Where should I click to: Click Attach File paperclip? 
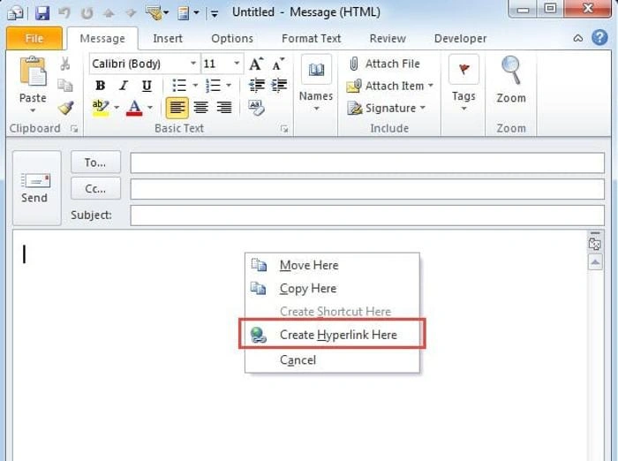[x=354, y=64]
